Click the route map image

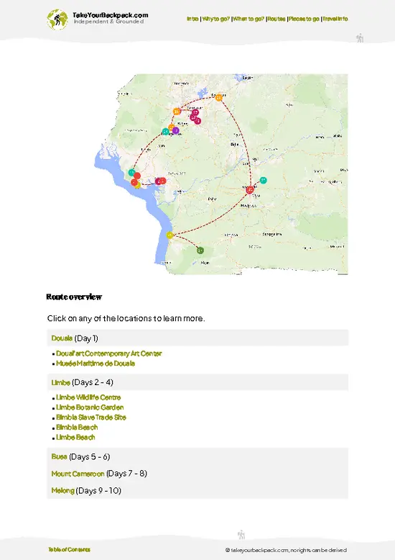point(221,174)
